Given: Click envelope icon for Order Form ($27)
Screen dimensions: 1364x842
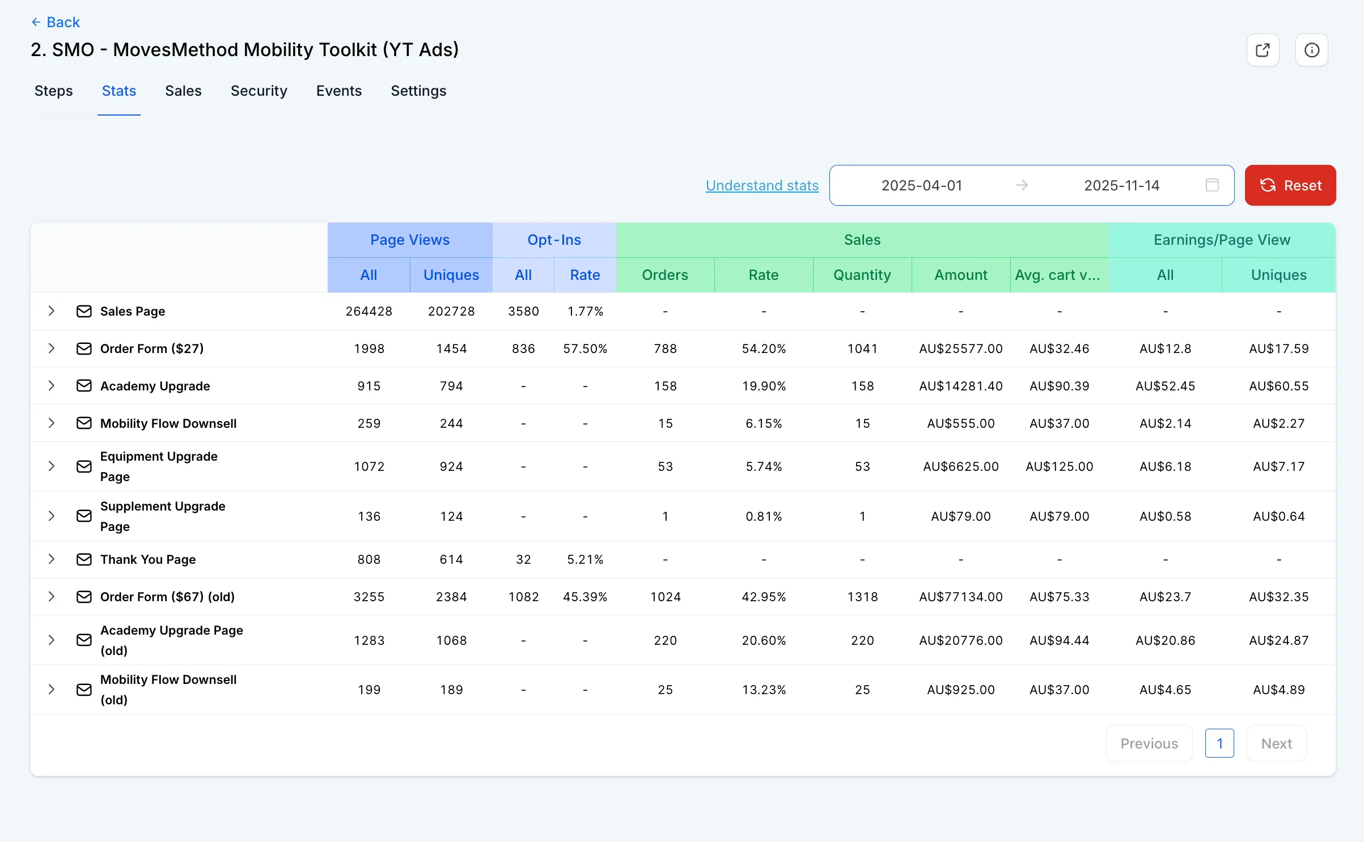Looking at the screenshot, I should pyautogui.click(x=84, y=348).
